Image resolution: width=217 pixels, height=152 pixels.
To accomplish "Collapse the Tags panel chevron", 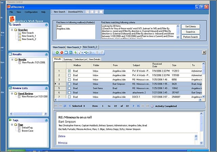I will [x=46, y=120].
